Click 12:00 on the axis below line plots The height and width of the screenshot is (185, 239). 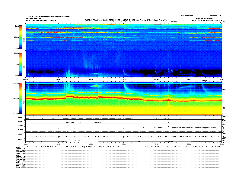[x=124, y=144]
